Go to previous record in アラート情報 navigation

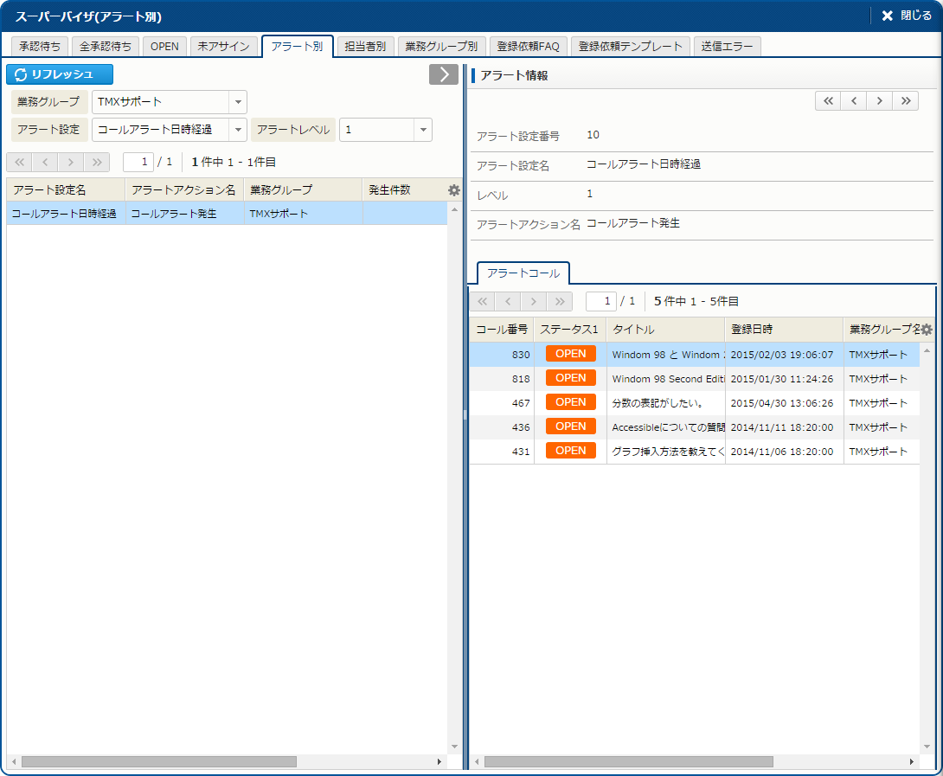coord(854,101)
